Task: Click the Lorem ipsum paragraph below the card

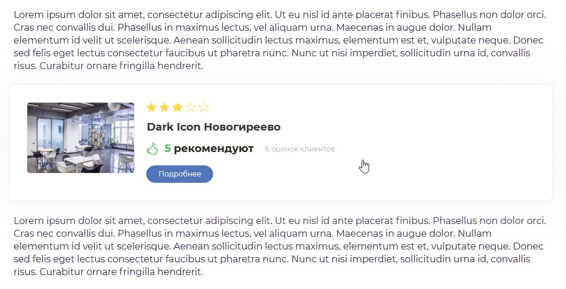Action: (x=279, y=246)
